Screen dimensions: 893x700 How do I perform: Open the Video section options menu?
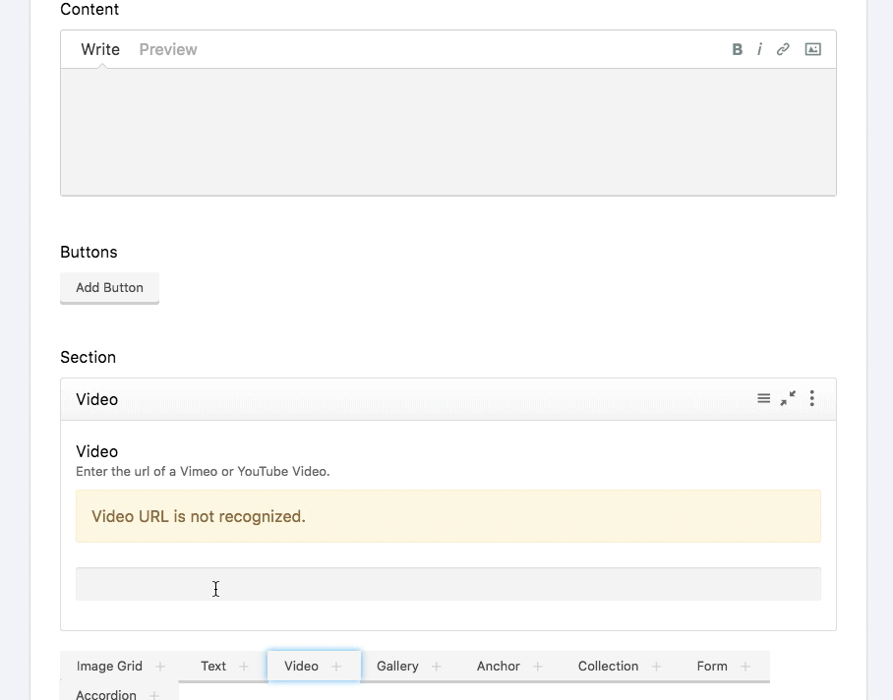811,398
